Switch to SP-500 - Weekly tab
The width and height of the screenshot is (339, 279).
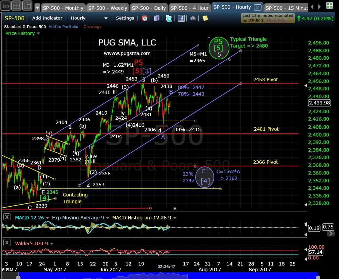pos(108,8)
